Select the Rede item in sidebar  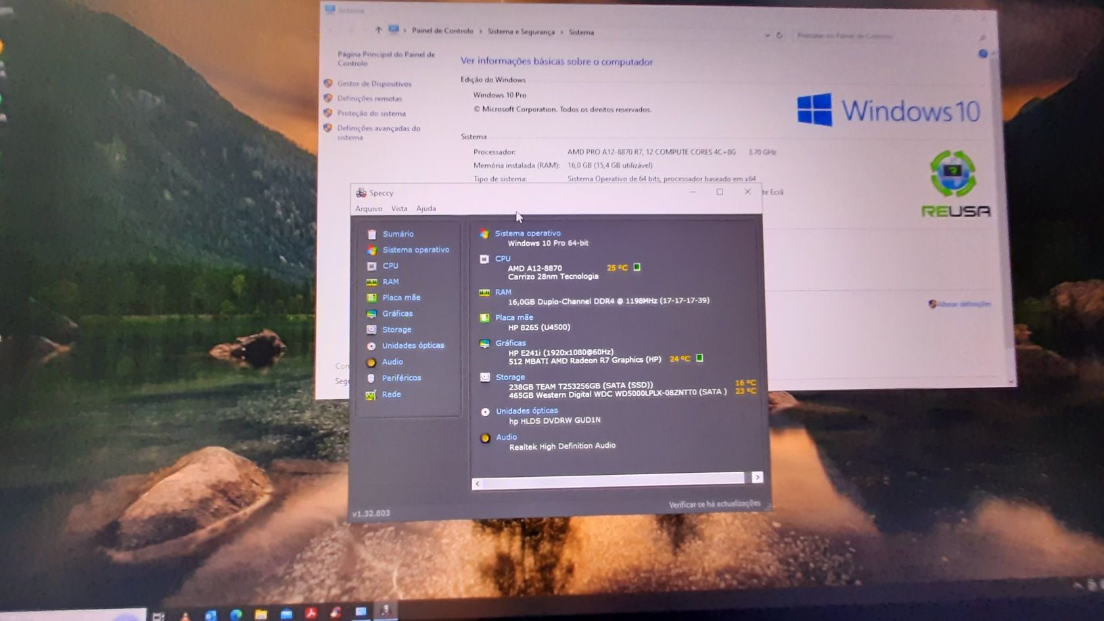[x=391, y=394]
